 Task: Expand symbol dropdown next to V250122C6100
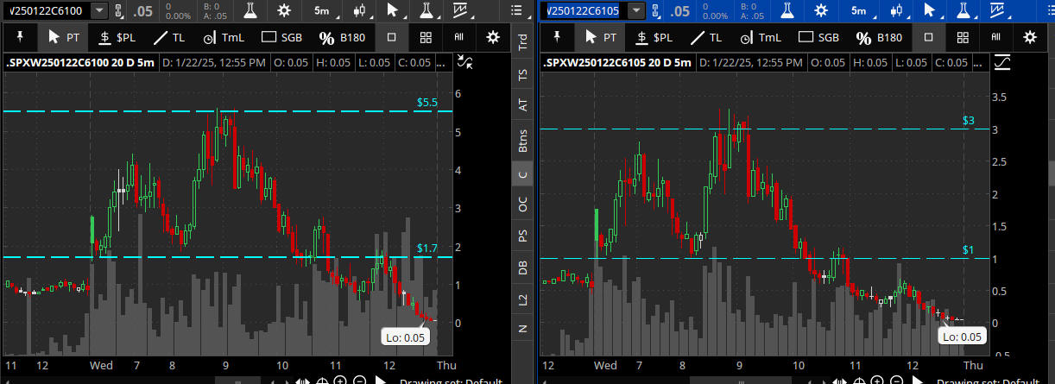pos(99,10)
